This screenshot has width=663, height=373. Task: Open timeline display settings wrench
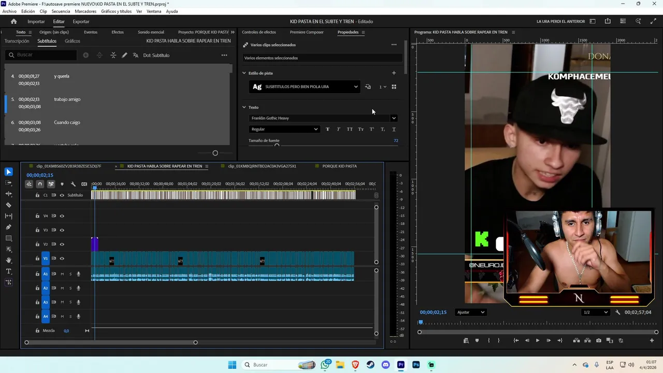pyautogui.click(x=73, y=184)
